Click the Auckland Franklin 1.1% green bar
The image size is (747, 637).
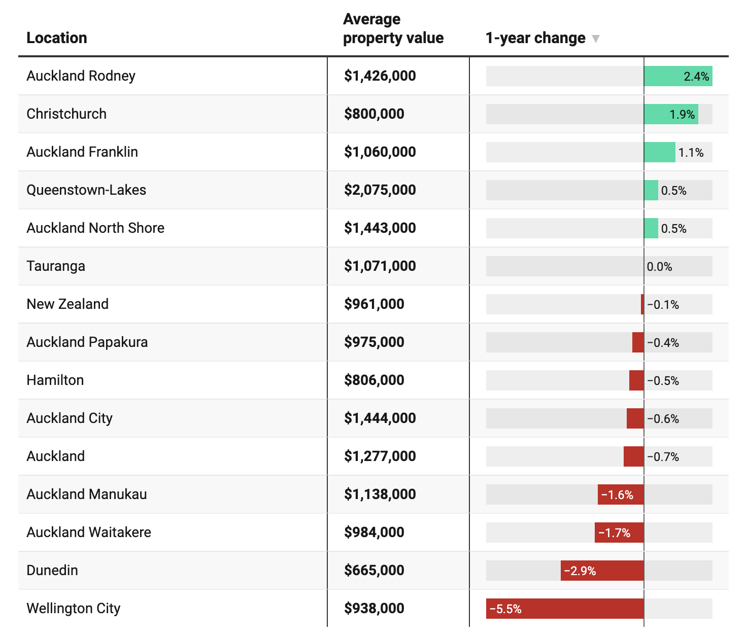(660, 152)
